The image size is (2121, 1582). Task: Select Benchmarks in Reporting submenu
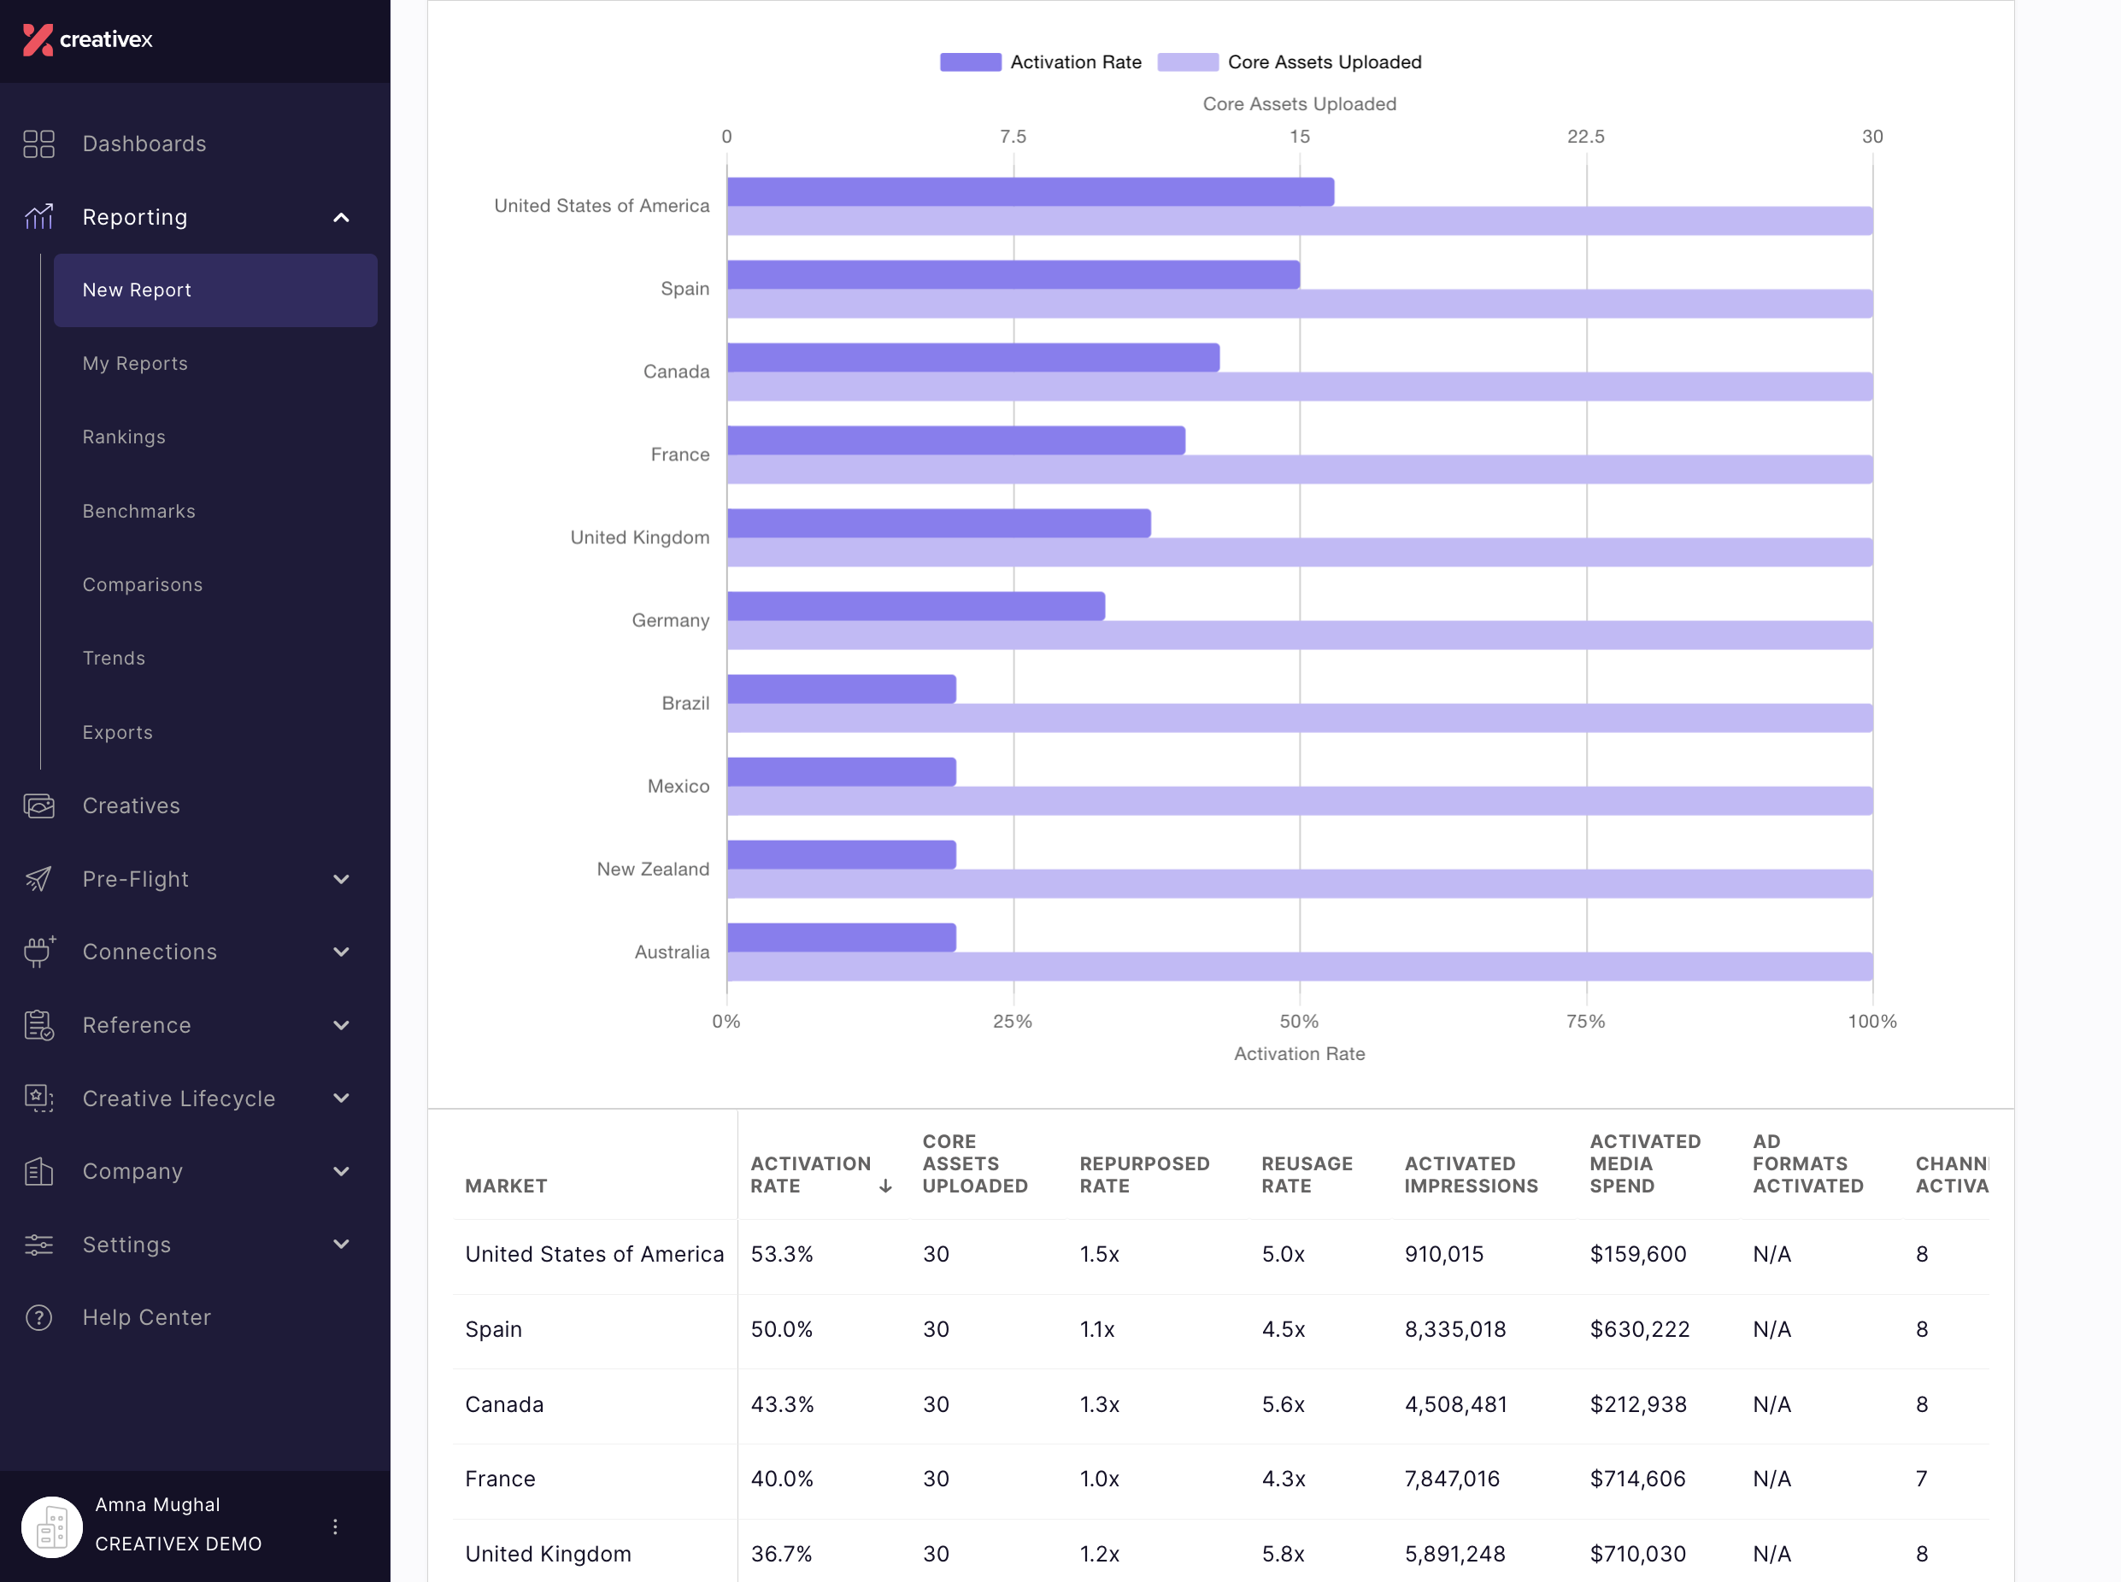[x=139, y=512]
